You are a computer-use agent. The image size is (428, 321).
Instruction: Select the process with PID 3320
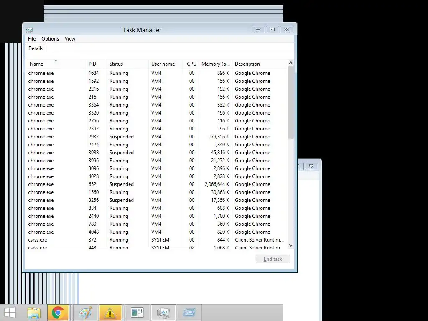pos(156,113)
